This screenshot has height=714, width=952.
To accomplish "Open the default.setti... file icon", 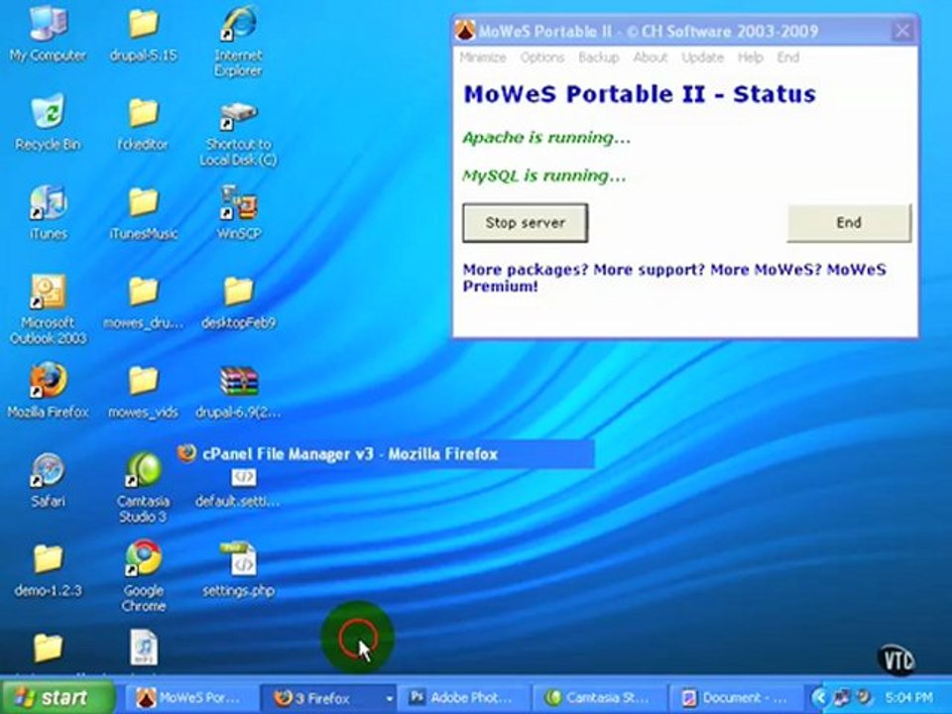I will pos(239,488).
